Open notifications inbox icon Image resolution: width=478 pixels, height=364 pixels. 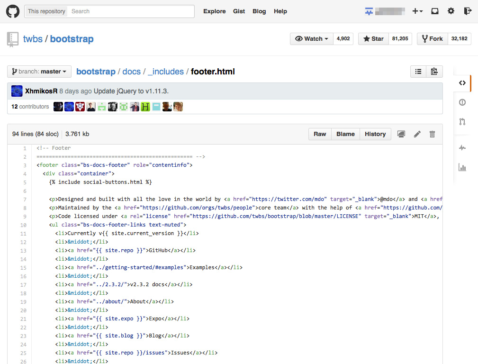pos(434,11)
